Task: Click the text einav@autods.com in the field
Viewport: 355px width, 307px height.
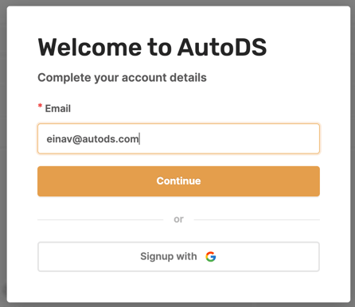Action: pyautogui.click(x=92, y=139)
